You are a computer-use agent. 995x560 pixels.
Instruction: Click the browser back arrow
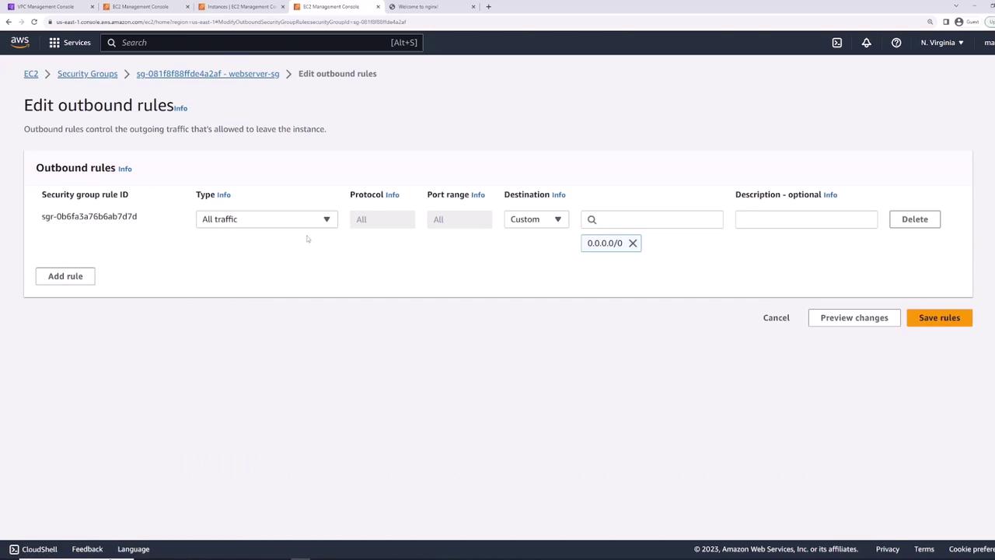(x=9, y=22)
